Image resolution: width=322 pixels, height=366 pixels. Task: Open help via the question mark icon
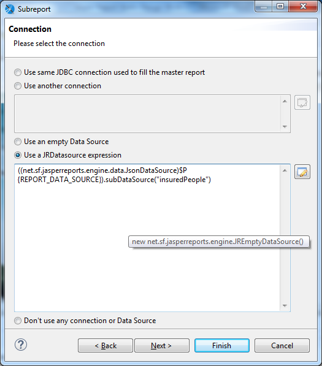[x=21, y=345]
